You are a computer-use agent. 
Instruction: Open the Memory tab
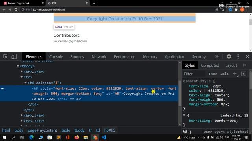pos(150,56)
